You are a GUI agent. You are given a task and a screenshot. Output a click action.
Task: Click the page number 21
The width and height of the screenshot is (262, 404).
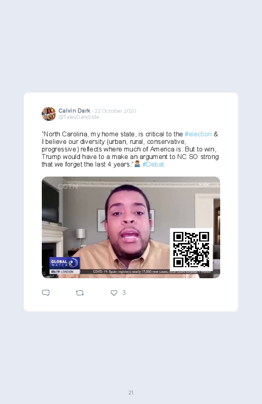click(x=131, y=392)
